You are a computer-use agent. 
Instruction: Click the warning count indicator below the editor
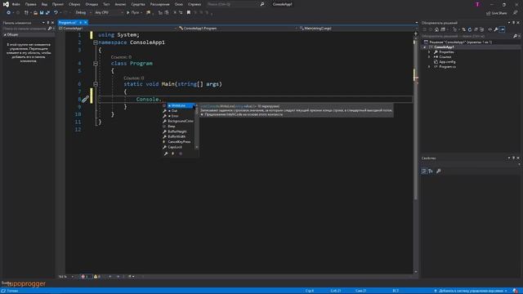click(97, 277)
